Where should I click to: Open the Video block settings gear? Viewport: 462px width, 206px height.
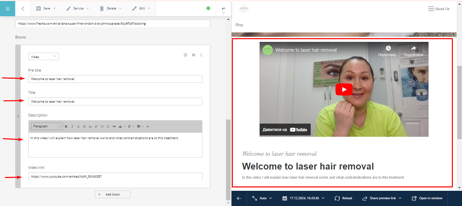click(x=194, y=55)
